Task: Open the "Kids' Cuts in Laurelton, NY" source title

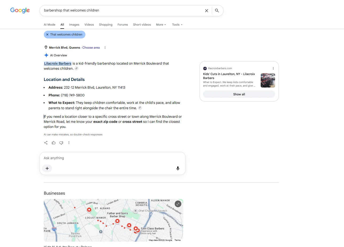Action: [x=229, y=76]
